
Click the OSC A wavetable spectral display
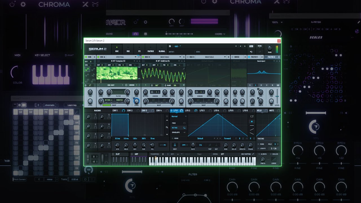pos(117,73)
